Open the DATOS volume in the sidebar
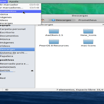104x104 pixels. click(x=17, y=70)
